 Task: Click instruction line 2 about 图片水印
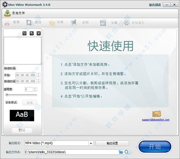pyautogui.click(x=93, y=74)
